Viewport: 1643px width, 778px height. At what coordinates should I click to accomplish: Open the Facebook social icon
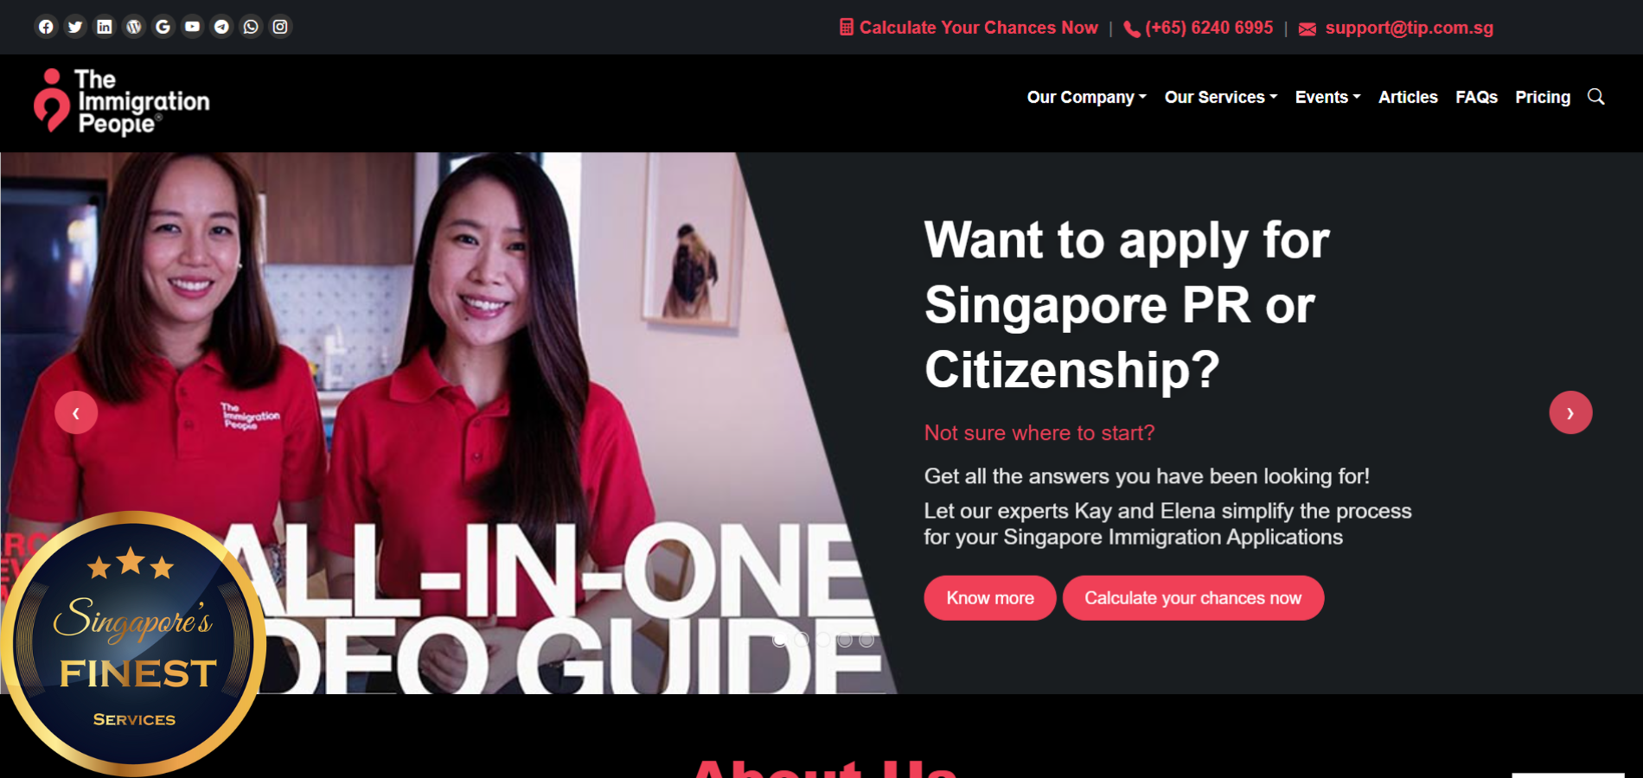[x=46, y=27]
